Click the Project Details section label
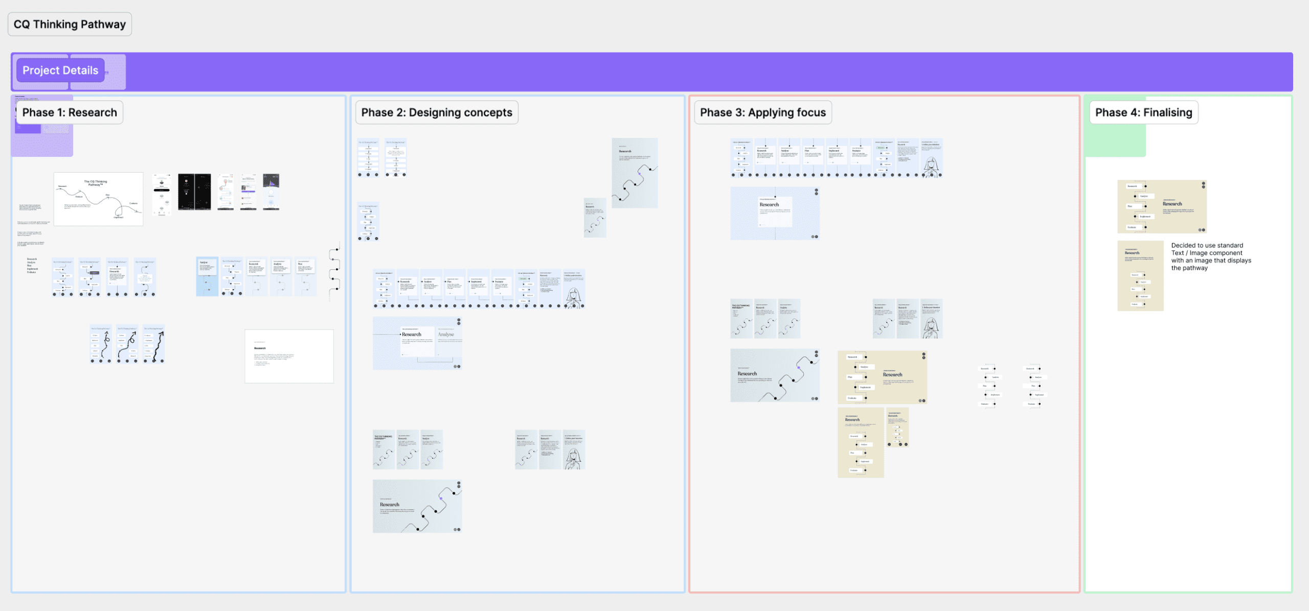This screenshot has height=611, width=1309. pyautogui.click(x=60, y=70)
